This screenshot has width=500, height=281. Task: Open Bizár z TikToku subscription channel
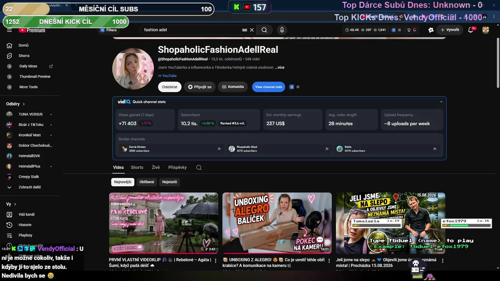(30, 125)
